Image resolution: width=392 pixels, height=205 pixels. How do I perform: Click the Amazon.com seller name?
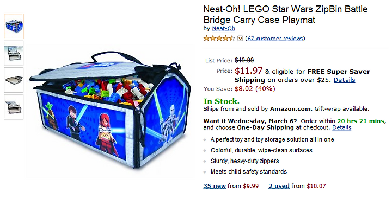[291, 109]
